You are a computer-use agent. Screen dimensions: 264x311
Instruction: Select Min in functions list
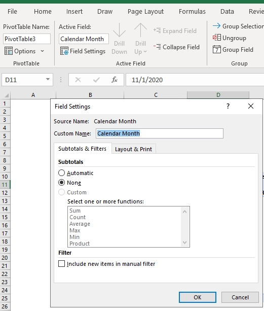(x=74, y=237)
